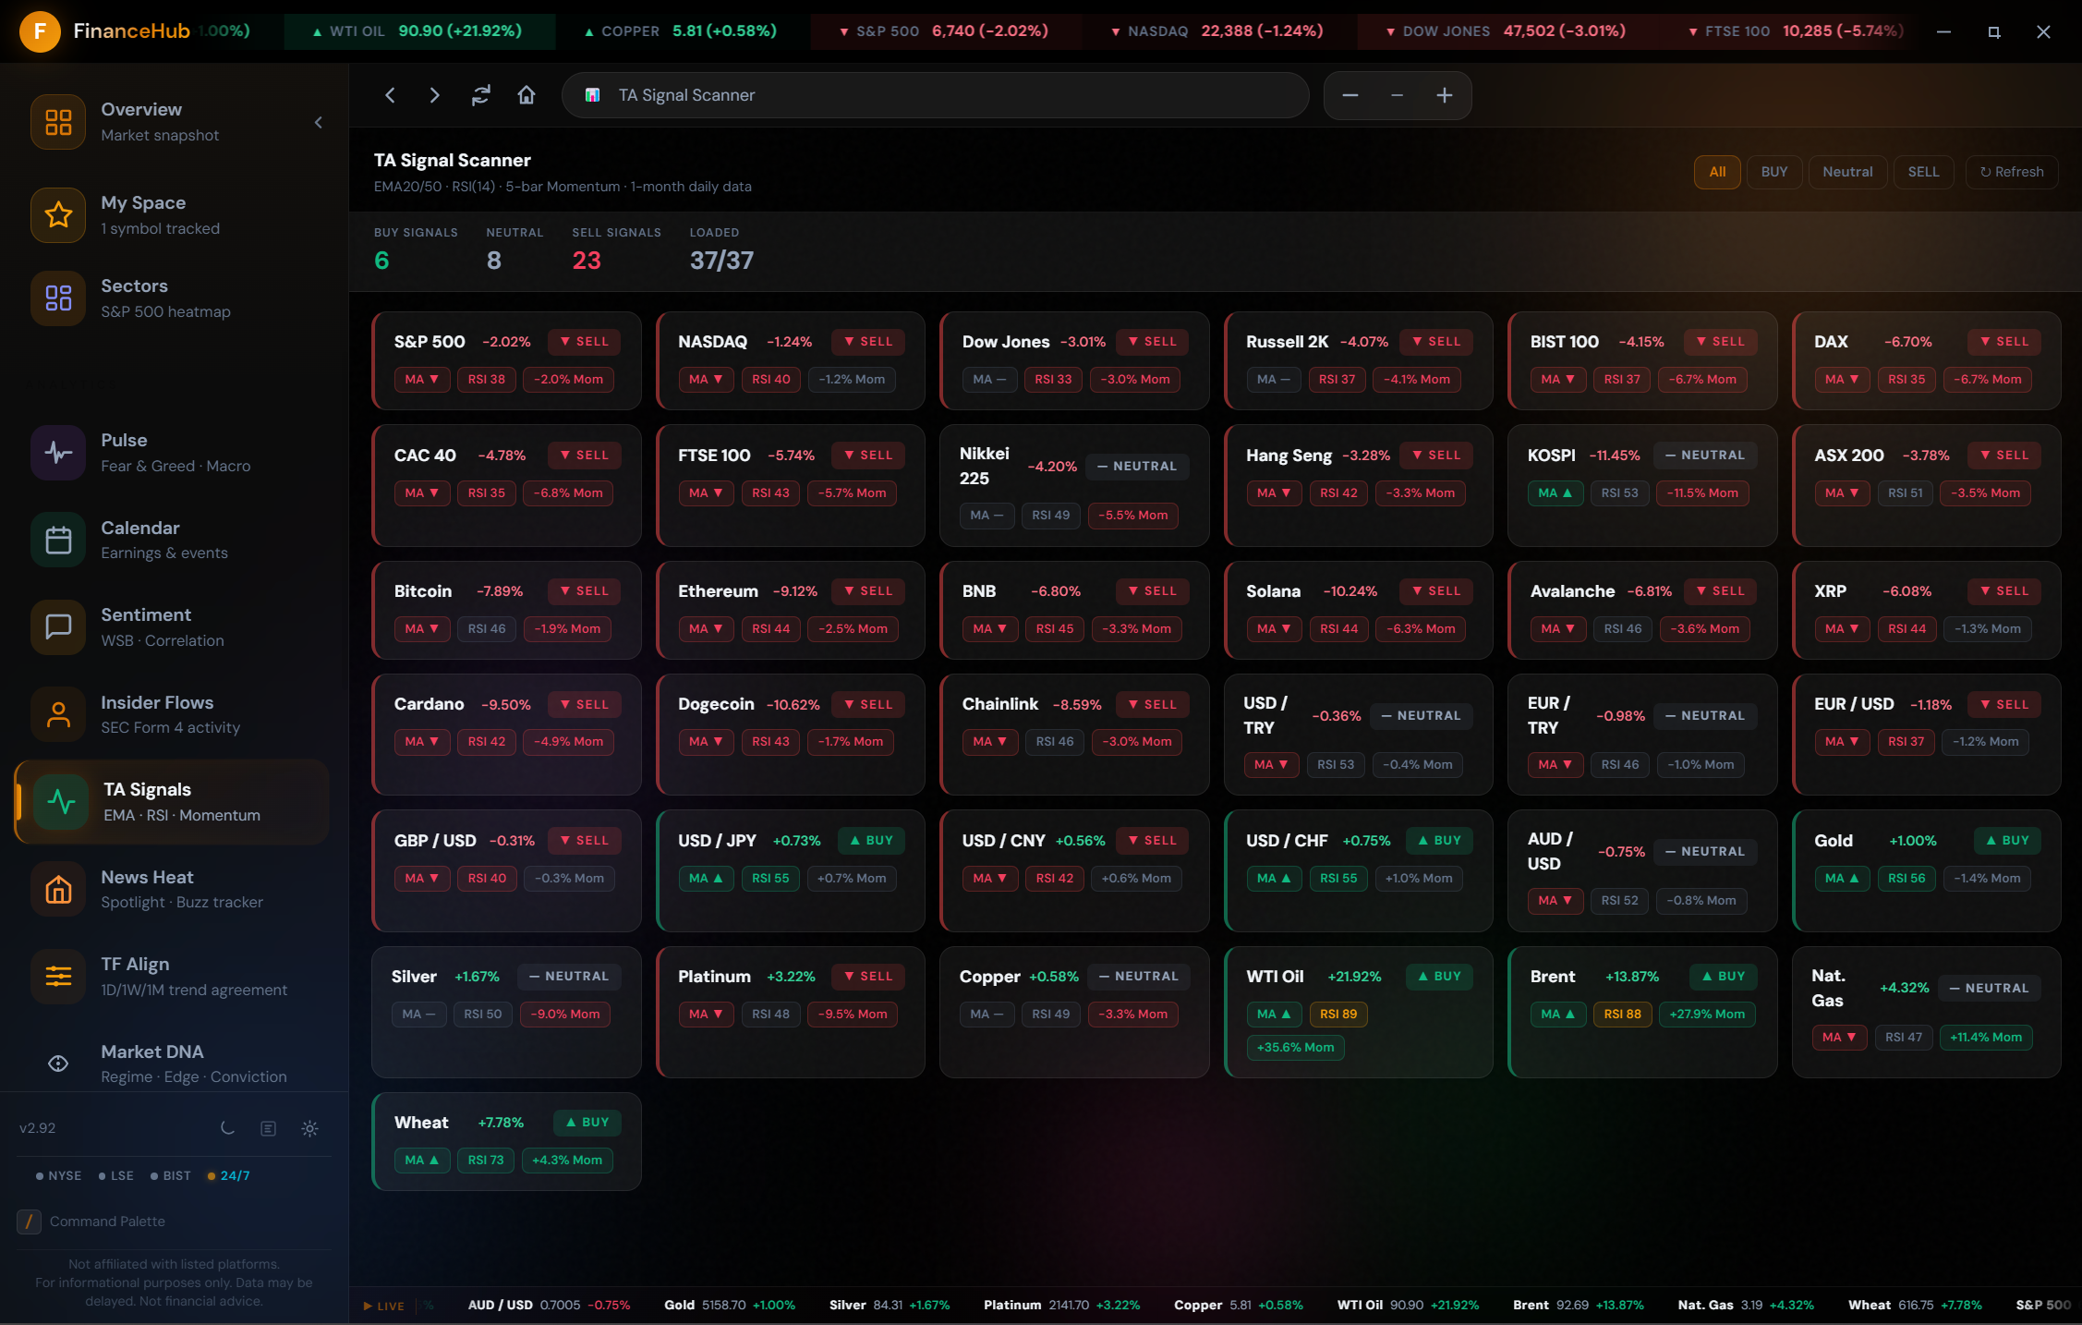The width and height of the screenshot is (2082, 1325).
Task: Open Sectors heatmap icon
Action: [58, 298]
